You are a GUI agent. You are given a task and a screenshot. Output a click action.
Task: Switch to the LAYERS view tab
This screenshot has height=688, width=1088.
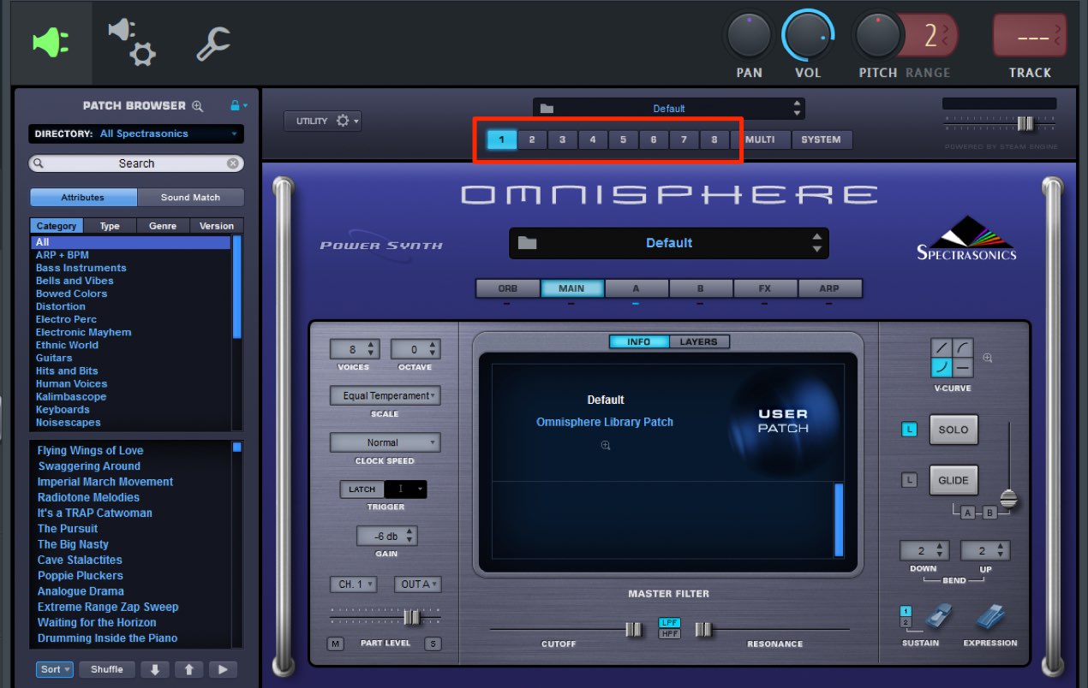[698, 341]
